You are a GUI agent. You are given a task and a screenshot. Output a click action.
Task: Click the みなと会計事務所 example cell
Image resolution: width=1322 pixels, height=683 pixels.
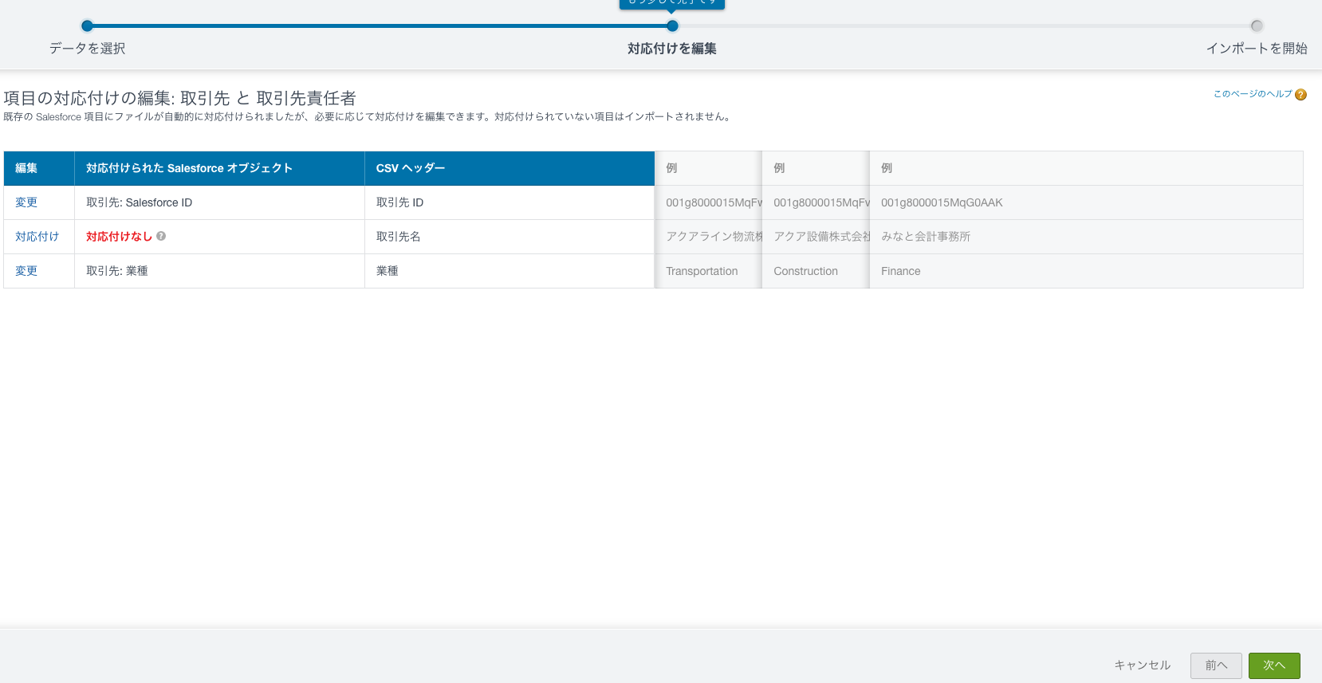1086,237
